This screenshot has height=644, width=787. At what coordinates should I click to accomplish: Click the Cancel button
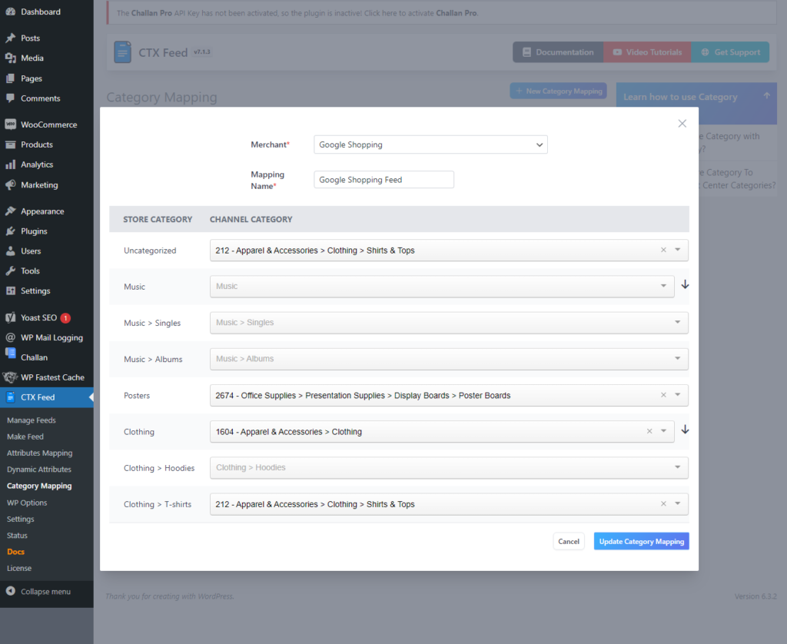tap(569, 541)
